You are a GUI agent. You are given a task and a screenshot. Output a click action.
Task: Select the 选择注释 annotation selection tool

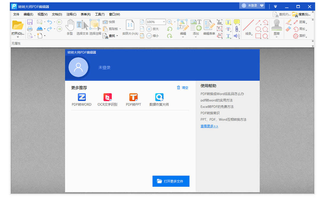coord(95,27)
